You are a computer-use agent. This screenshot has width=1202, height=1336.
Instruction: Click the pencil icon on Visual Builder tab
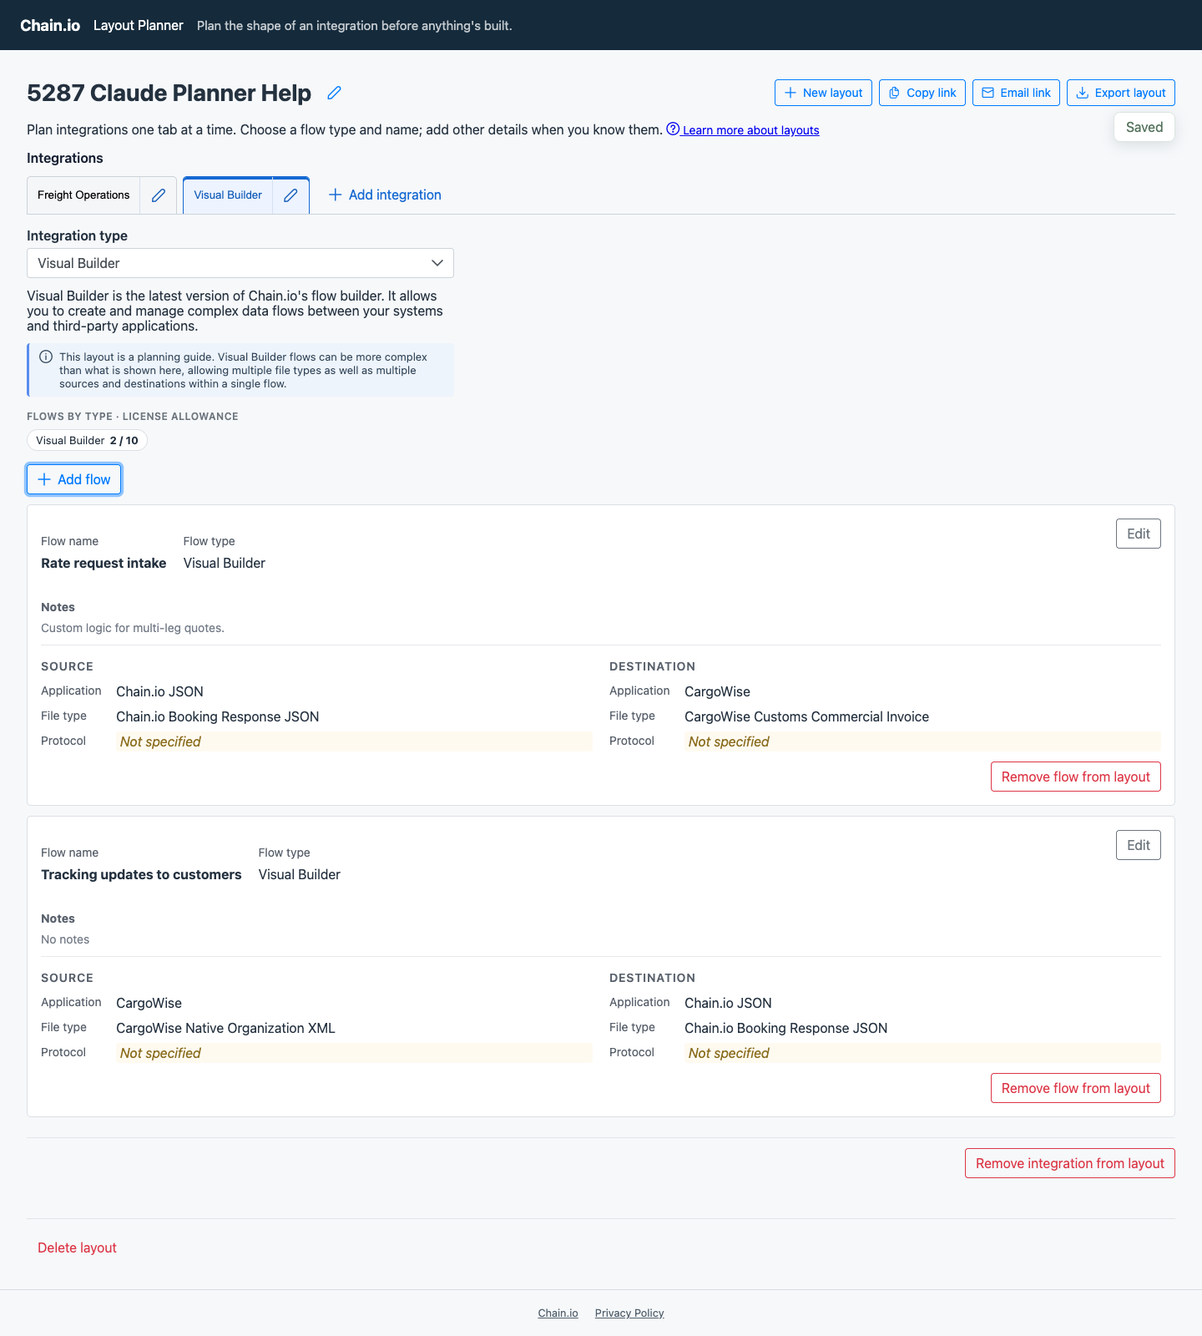(290, 195)
